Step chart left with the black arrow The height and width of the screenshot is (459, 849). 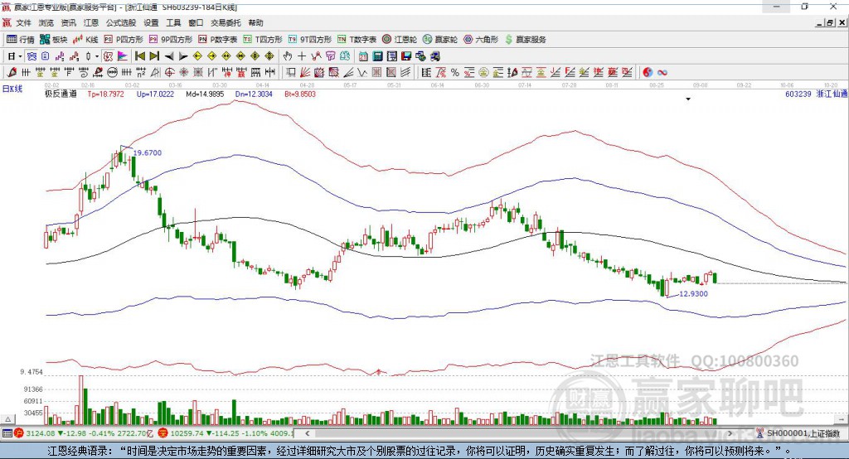click(x=169, y=56)
